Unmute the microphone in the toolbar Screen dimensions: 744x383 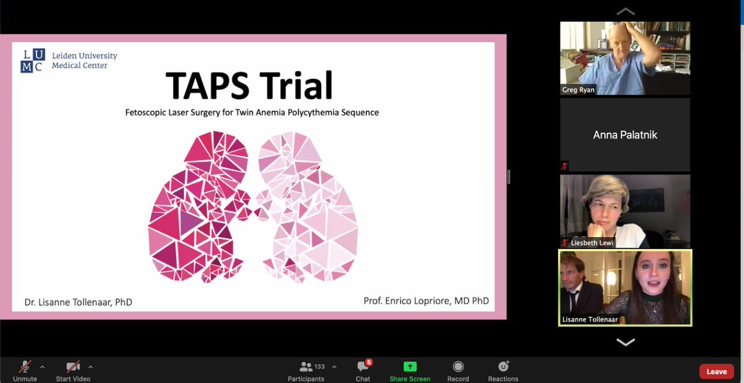[25, 366]
